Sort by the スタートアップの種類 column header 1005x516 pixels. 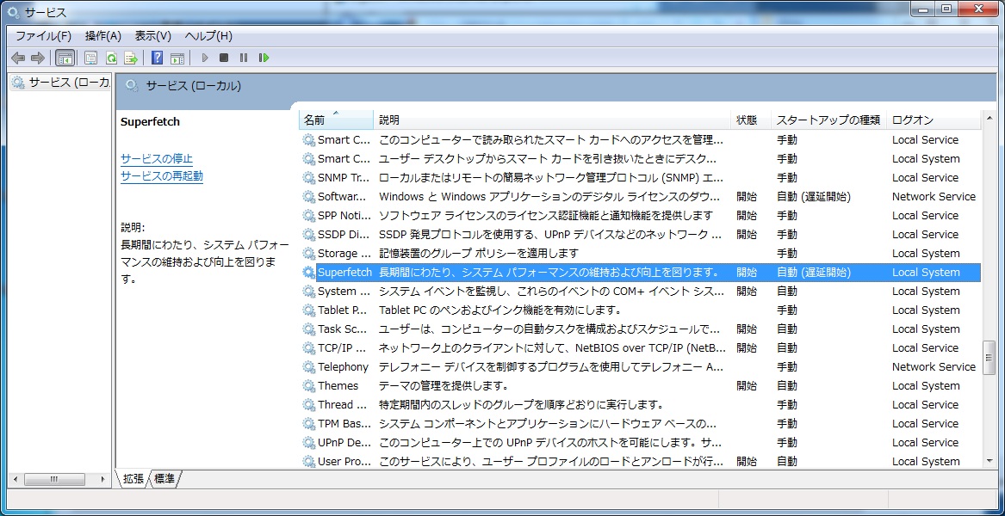pos(829,120)
